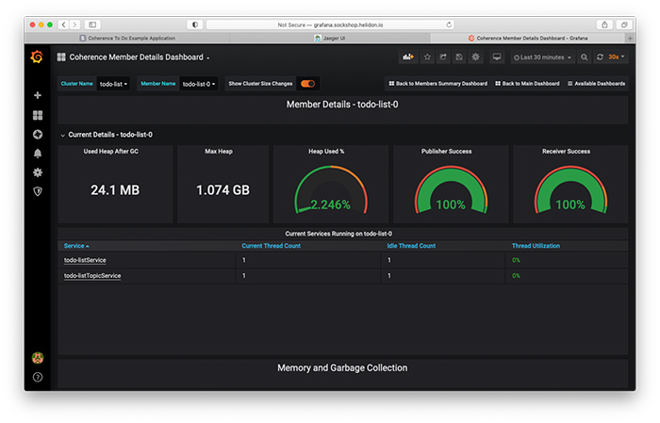Click Current Services Running on todo-list-0 title

[x=338, y=234]
